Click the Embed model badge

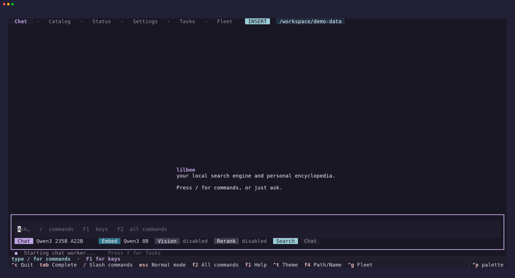pos(109,241)
